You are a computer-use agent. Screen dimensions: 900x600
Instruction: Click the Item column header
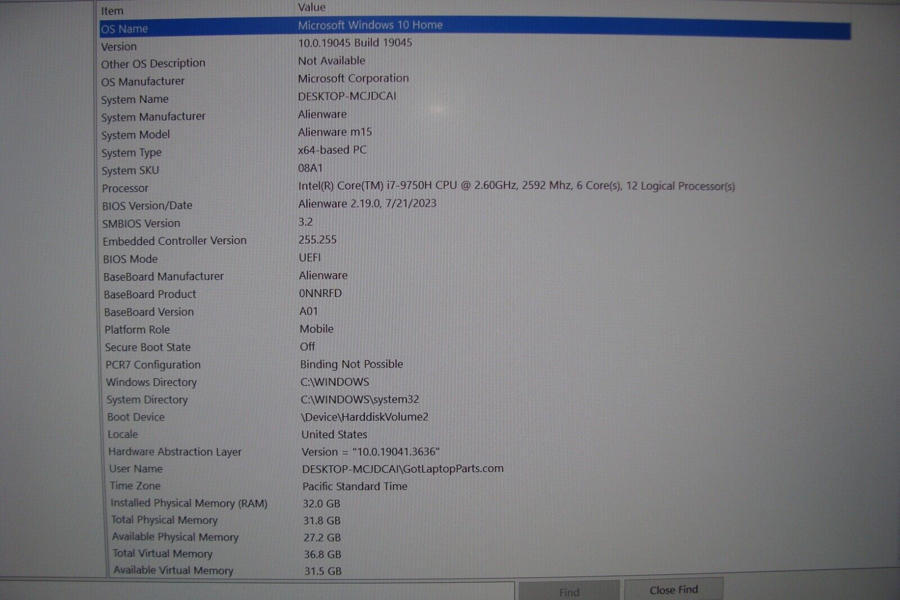click(x=112, y=11)
